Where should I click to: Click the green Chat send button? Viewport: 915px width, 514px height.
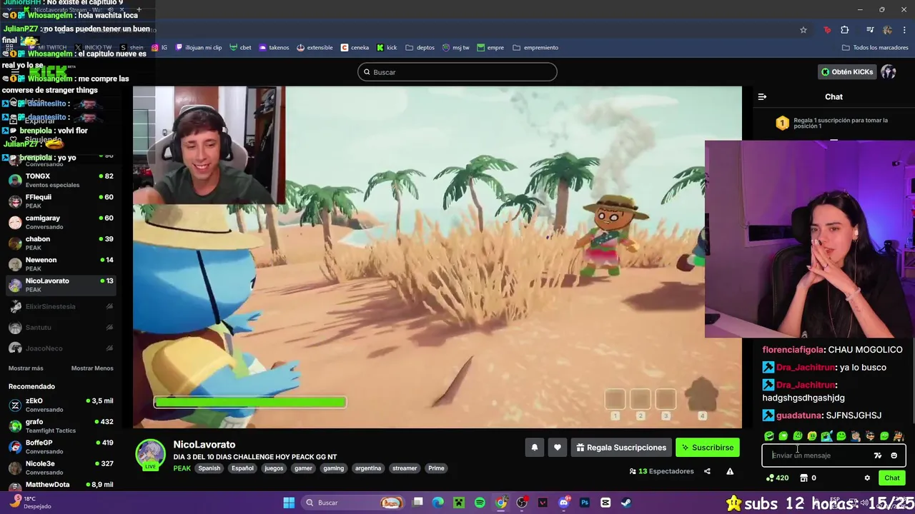pos(892,478)
